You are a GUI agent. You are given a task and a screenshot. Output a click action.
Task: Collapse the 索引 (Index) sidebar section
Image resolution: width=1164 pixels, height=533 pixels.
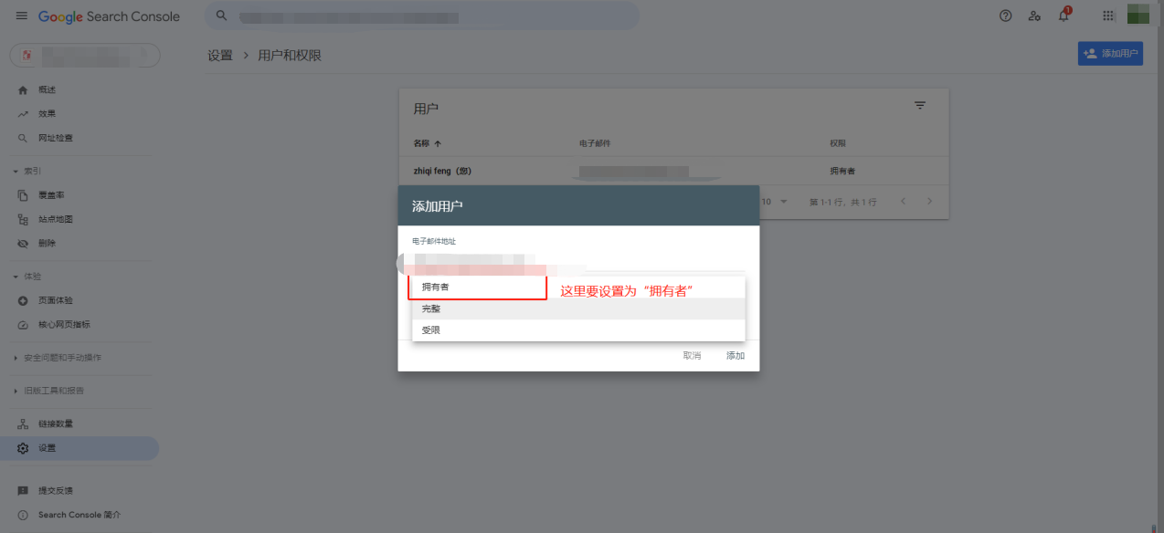click(16, 172)
